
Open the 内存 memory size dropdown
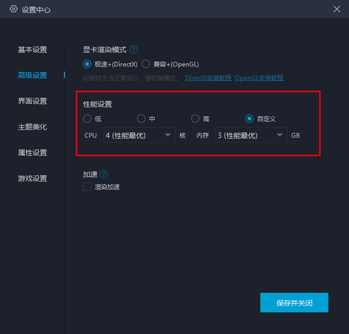251,135
